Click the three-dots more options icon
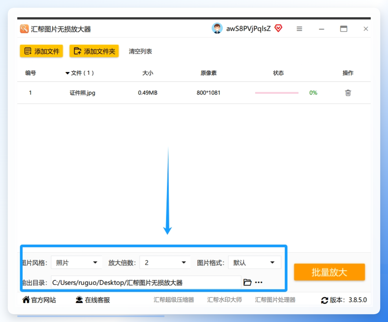This screenshot has height=322, width=388. [258, 282]
